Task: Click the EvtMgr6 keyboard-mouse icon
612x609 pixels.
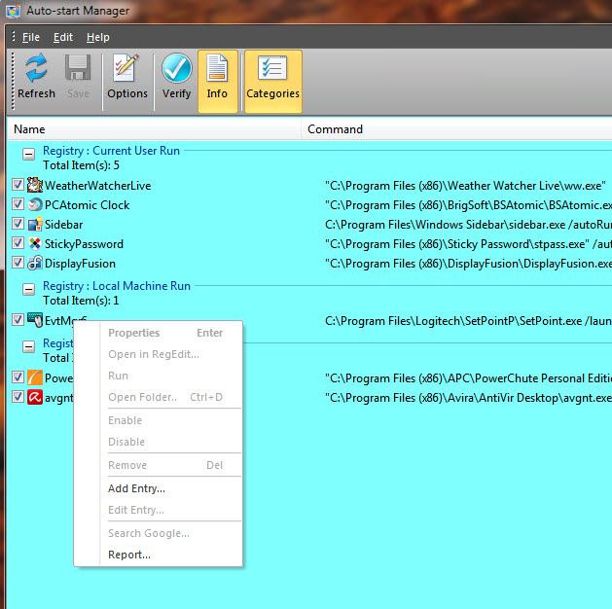Action: tap(35, 320)
